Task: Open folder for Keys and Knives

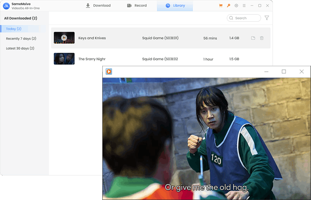Action: pyautogui.click(x=253, y=38)
